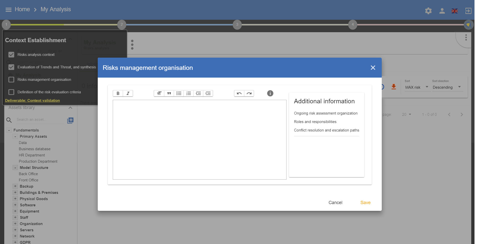The image size is (480, 244).
Task: Jump to step 4 of the progress bar
Action: pyautogui.click(x=353, y=24)
